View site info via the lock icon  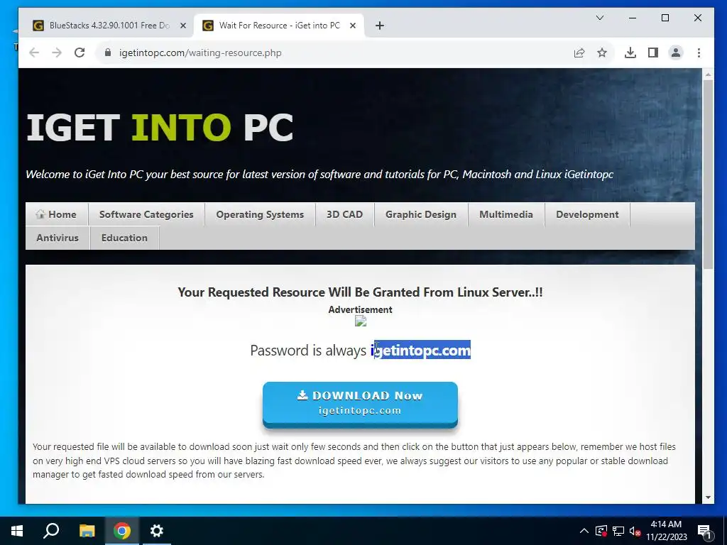click(108, 53)
